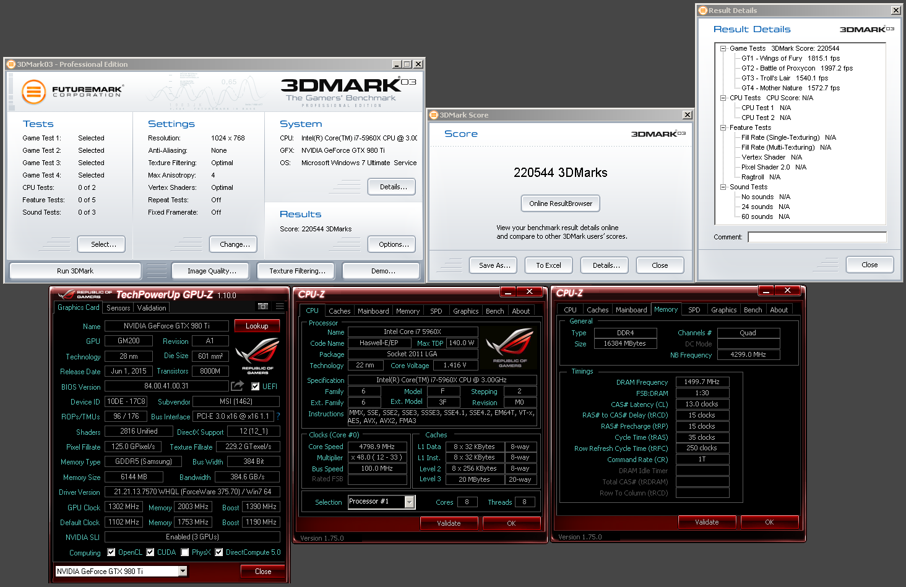Collapse the Game Tests tree node
Screen dimensions: 906x587
coord(723,48)
